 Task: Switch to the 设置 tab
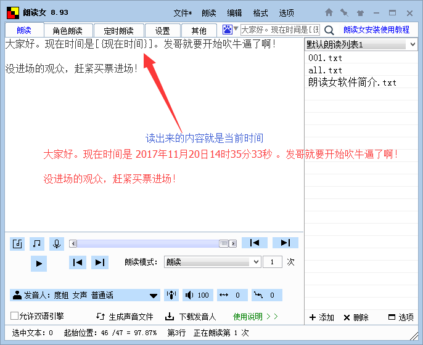pyautogui.click(x=163, y=30)
